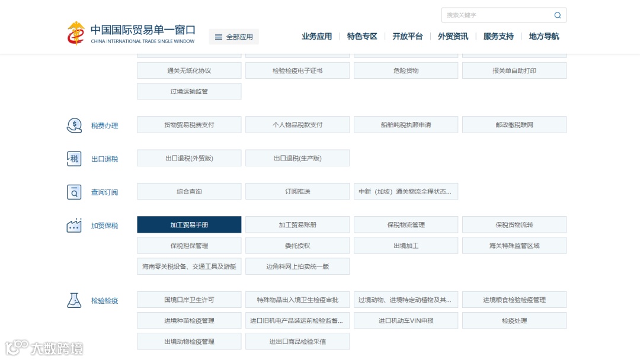Select the 加贸保税 factory icon
The width and height of the screenshot is (640, 360).
(x=74, y=225)
